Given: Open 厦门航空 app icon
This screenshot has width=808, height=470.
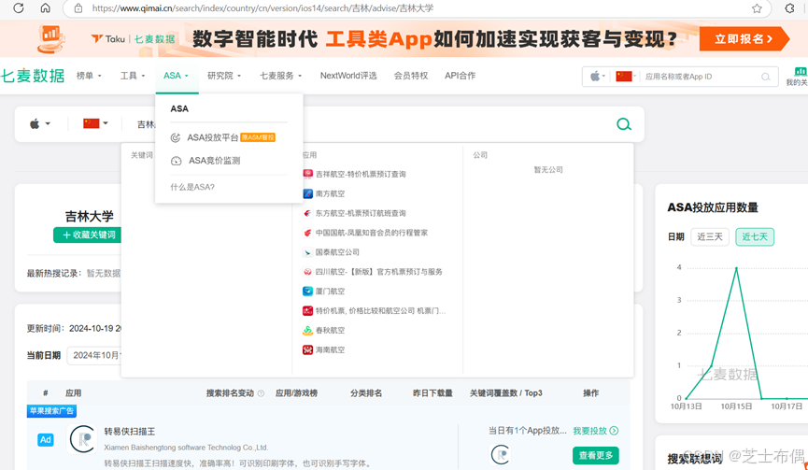Looking at the screenshot, I should [307, 292].
